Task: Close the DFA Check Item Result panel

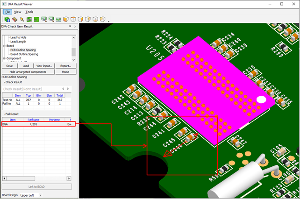Action: point(74,27)
